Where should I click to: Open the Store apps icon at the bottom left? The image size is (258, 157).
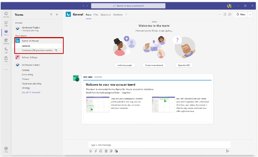pos(6,149)
